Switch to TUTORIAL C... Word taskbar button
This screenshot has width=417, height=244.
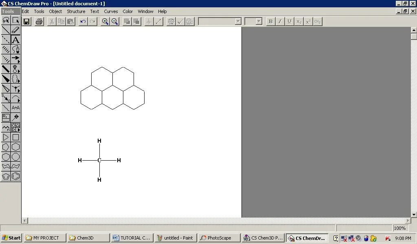[132, 238]
